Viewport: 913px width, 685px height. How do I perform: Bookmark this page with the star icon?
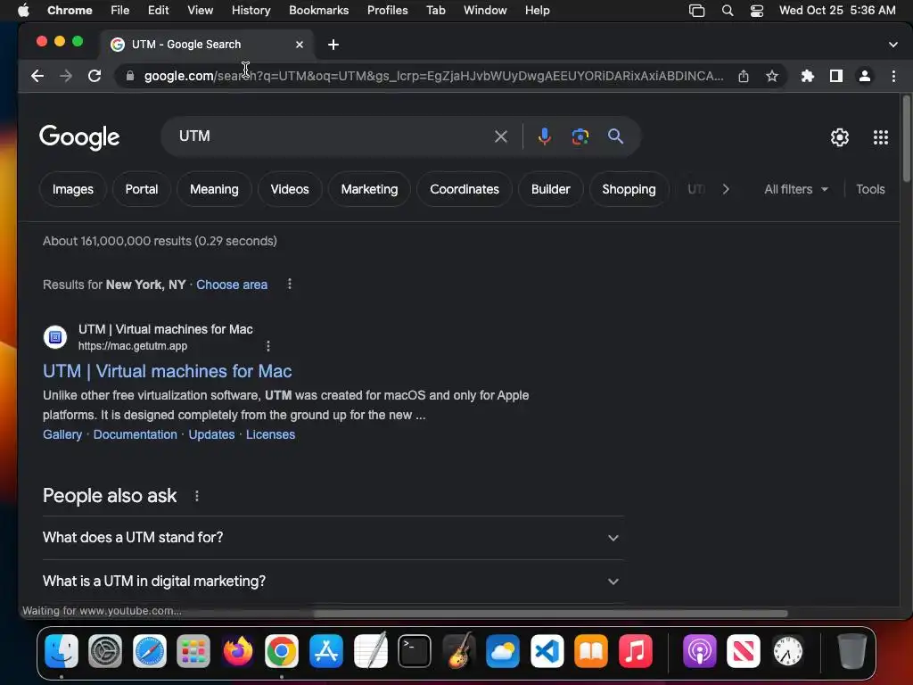pos(772,76)
